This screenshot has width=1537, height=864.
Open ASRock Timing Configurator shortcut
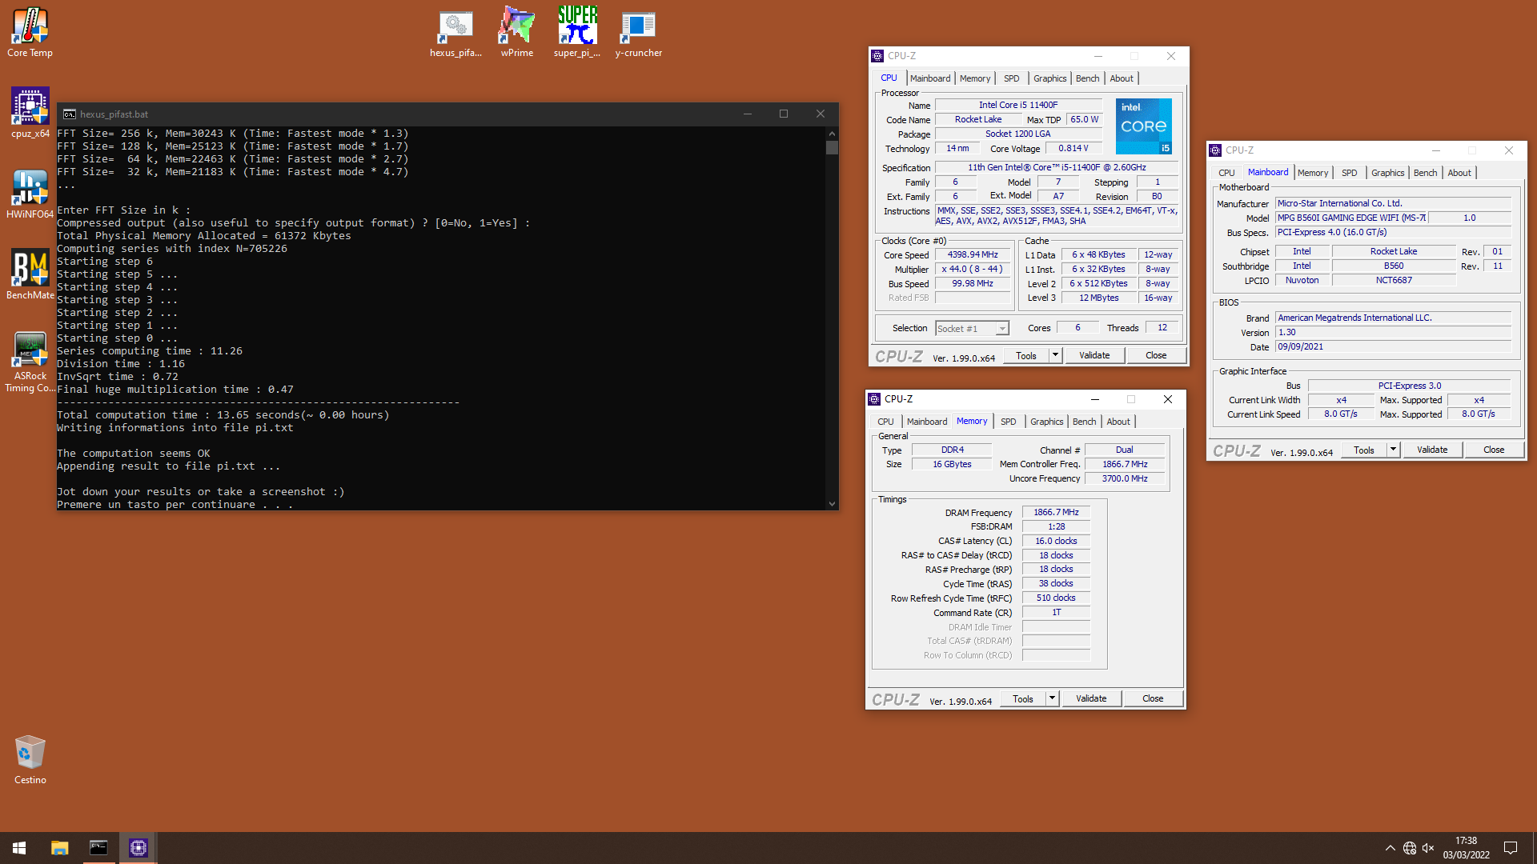30,362
